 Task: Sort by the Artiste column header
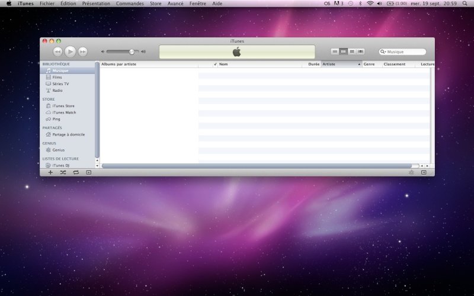pos(341,64)
